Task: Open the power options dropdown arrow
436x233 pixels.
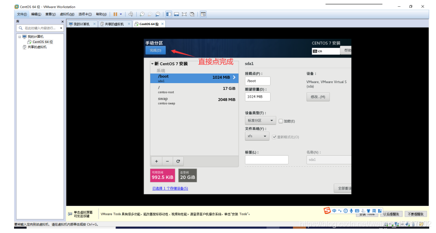Action: pos(121,14)
